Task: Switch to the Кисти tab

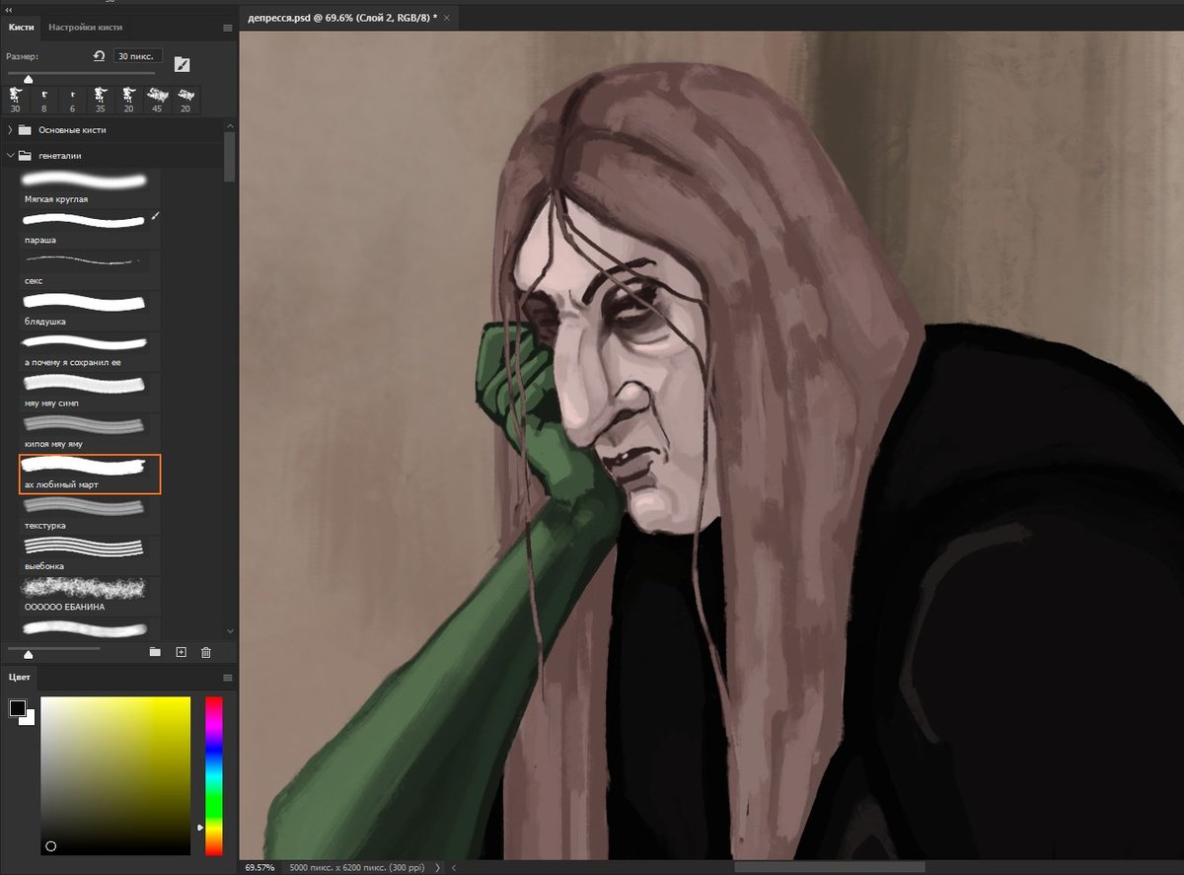Action: pos(21,28)
